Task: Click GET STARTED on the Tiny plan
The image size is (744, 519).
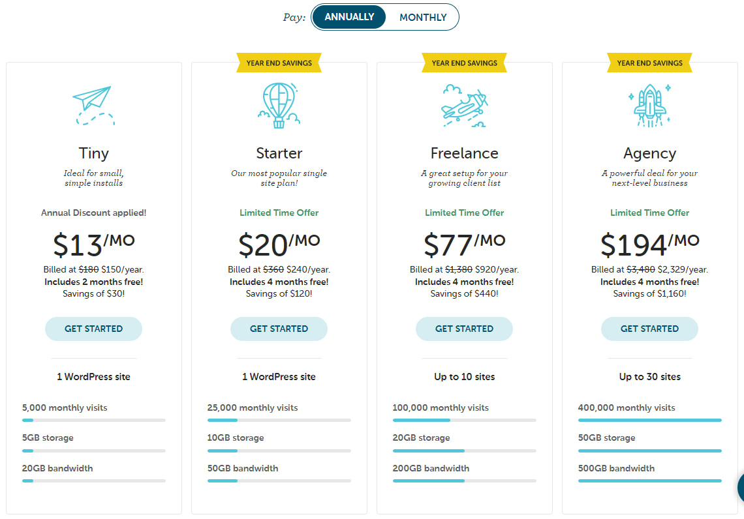Action: click(93, 329)
